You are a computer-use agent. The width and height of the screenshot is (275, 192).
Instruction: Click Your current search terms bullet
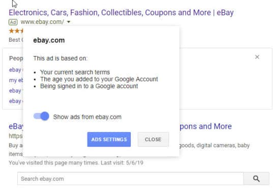pos(75,72)
